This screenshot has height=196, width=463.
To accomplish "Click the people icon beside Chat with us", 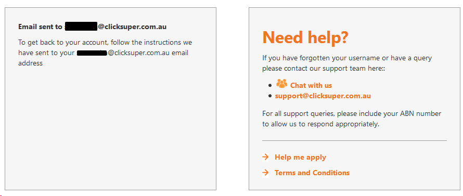I will 281,83.
